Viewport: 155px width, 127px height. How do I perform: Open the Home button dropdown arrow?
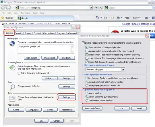tap(101, 18)
